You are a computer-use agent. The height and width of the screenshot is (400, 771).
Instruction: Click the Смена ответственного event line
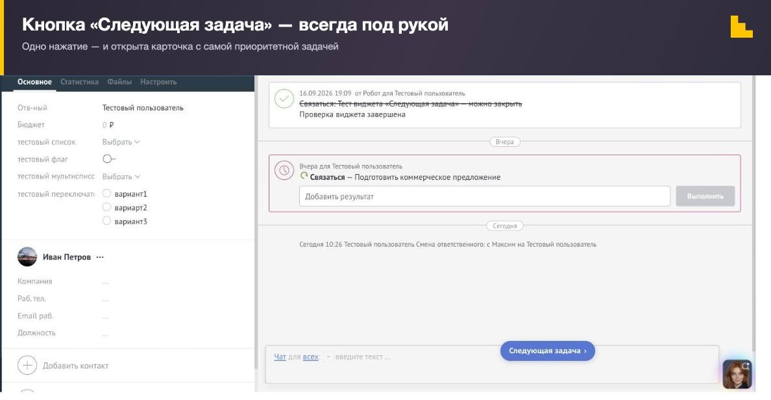tap(447, 245)
